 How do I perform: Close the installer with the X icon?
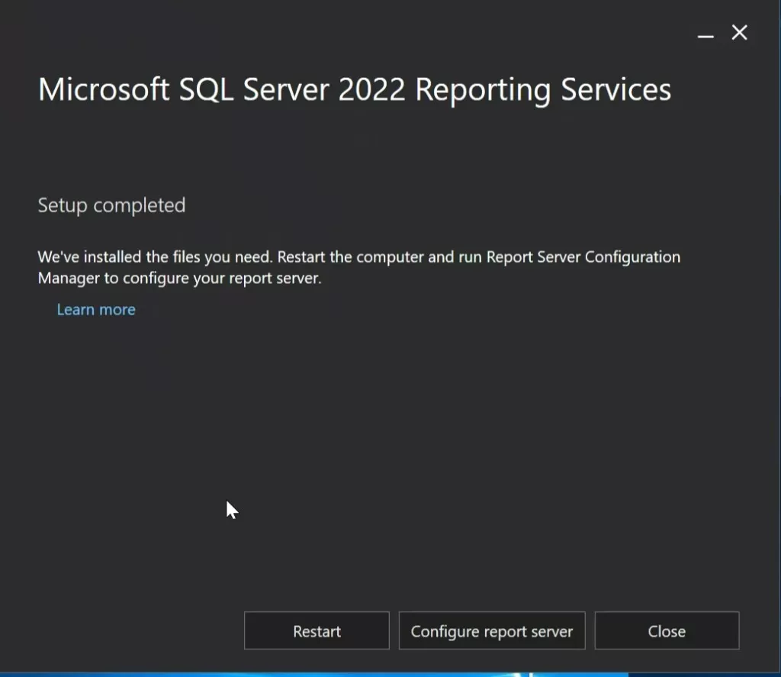(x=740, y=33)
